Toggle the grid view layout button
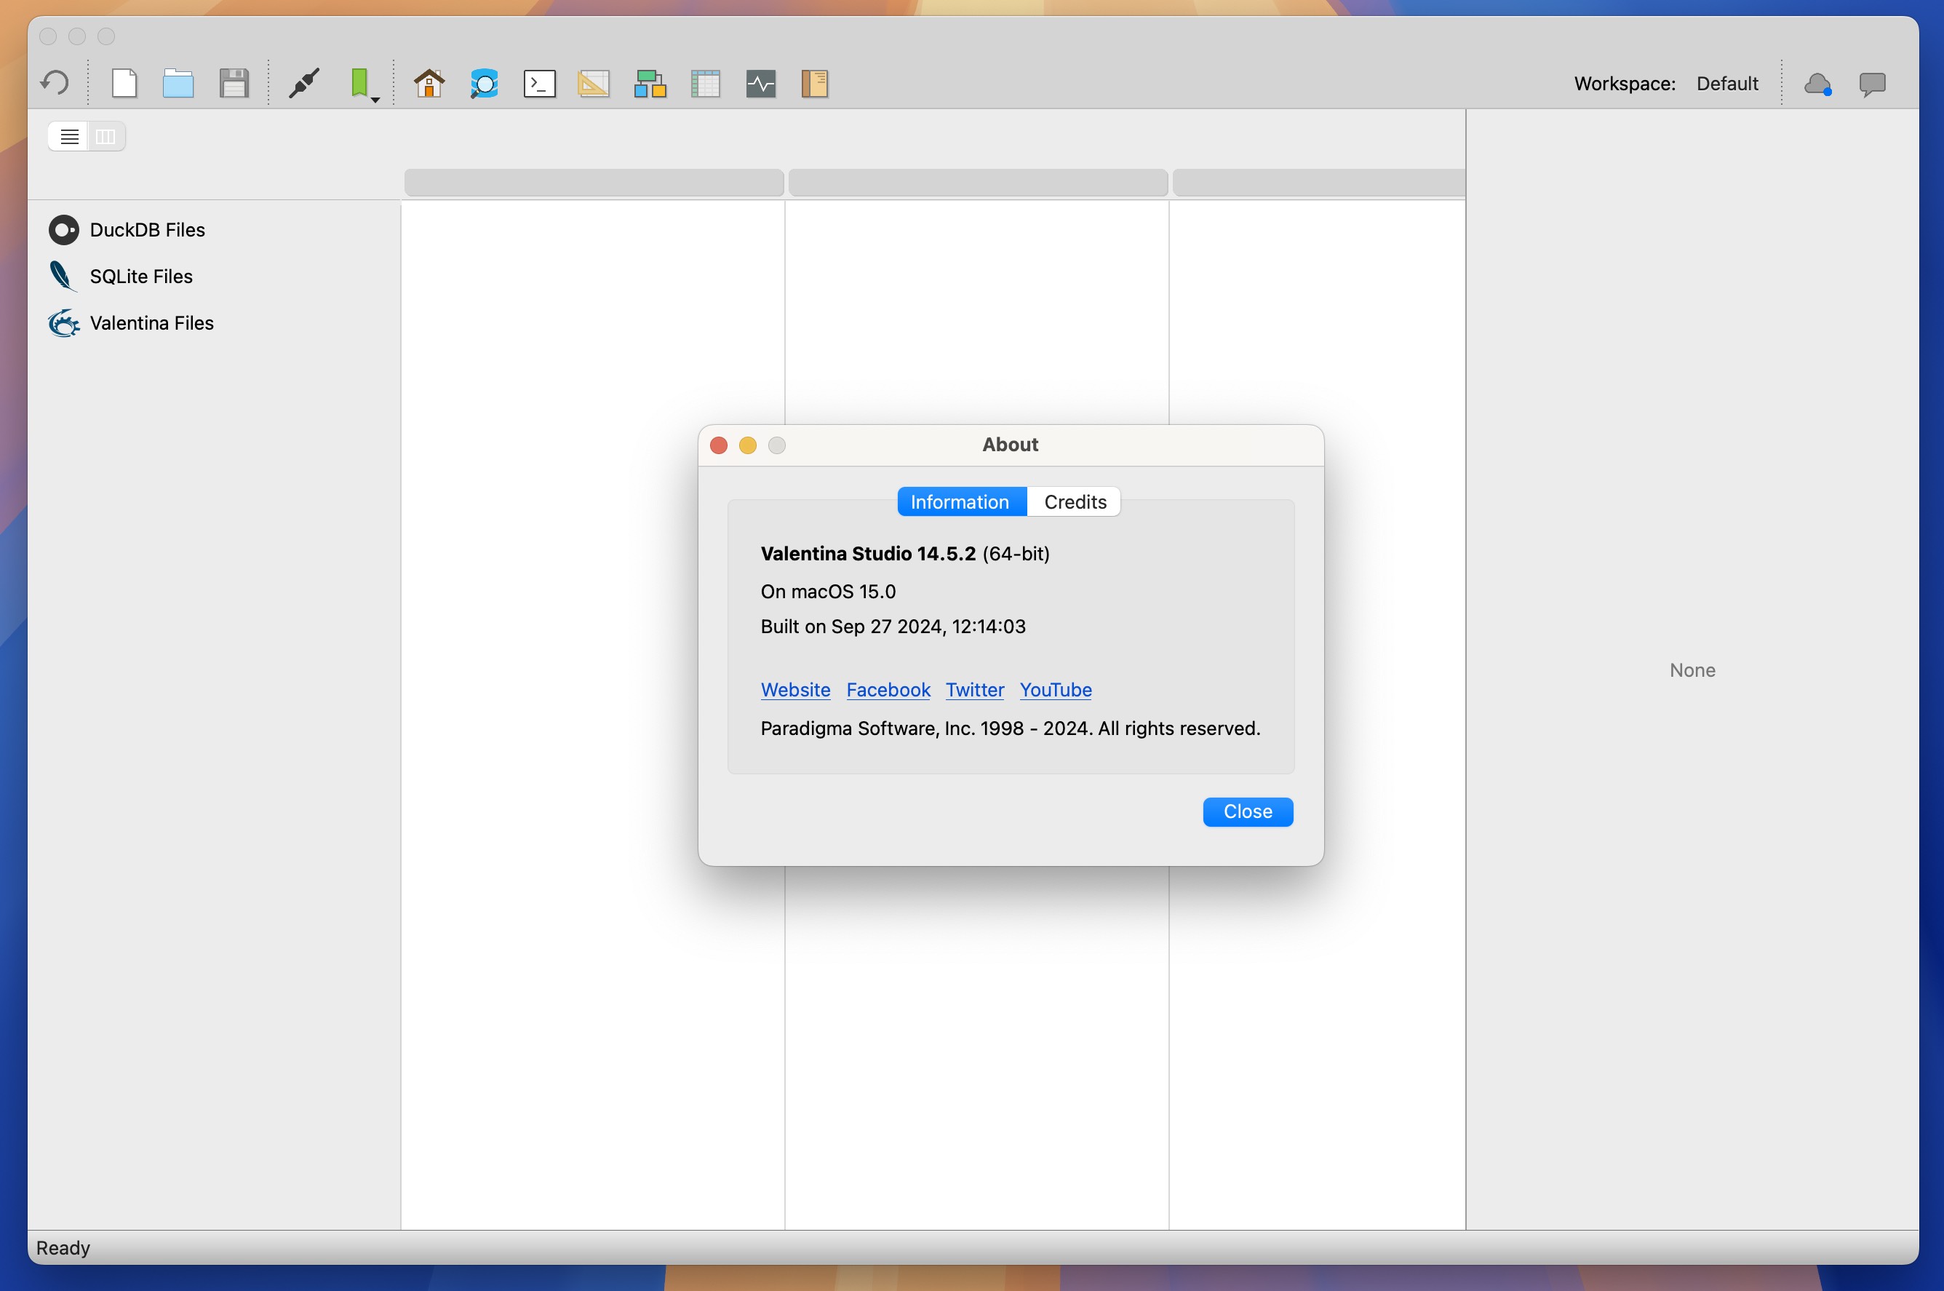The image size is (1944, 1291). [x=106, y=135]
